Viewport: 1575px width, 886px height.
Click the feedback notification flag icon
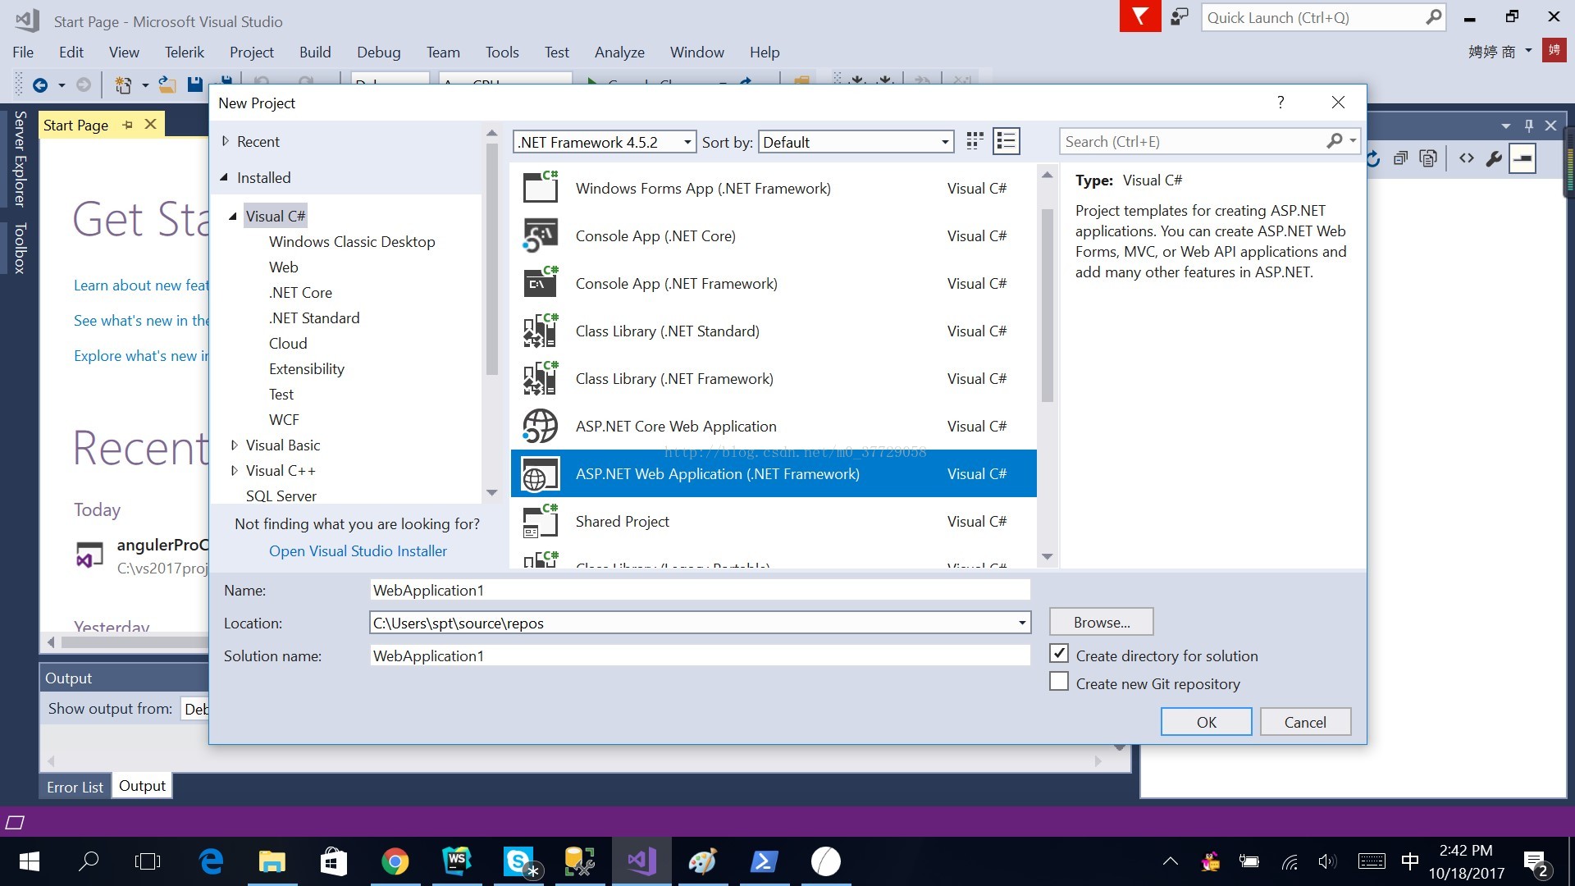click(x=1140, y=16)
